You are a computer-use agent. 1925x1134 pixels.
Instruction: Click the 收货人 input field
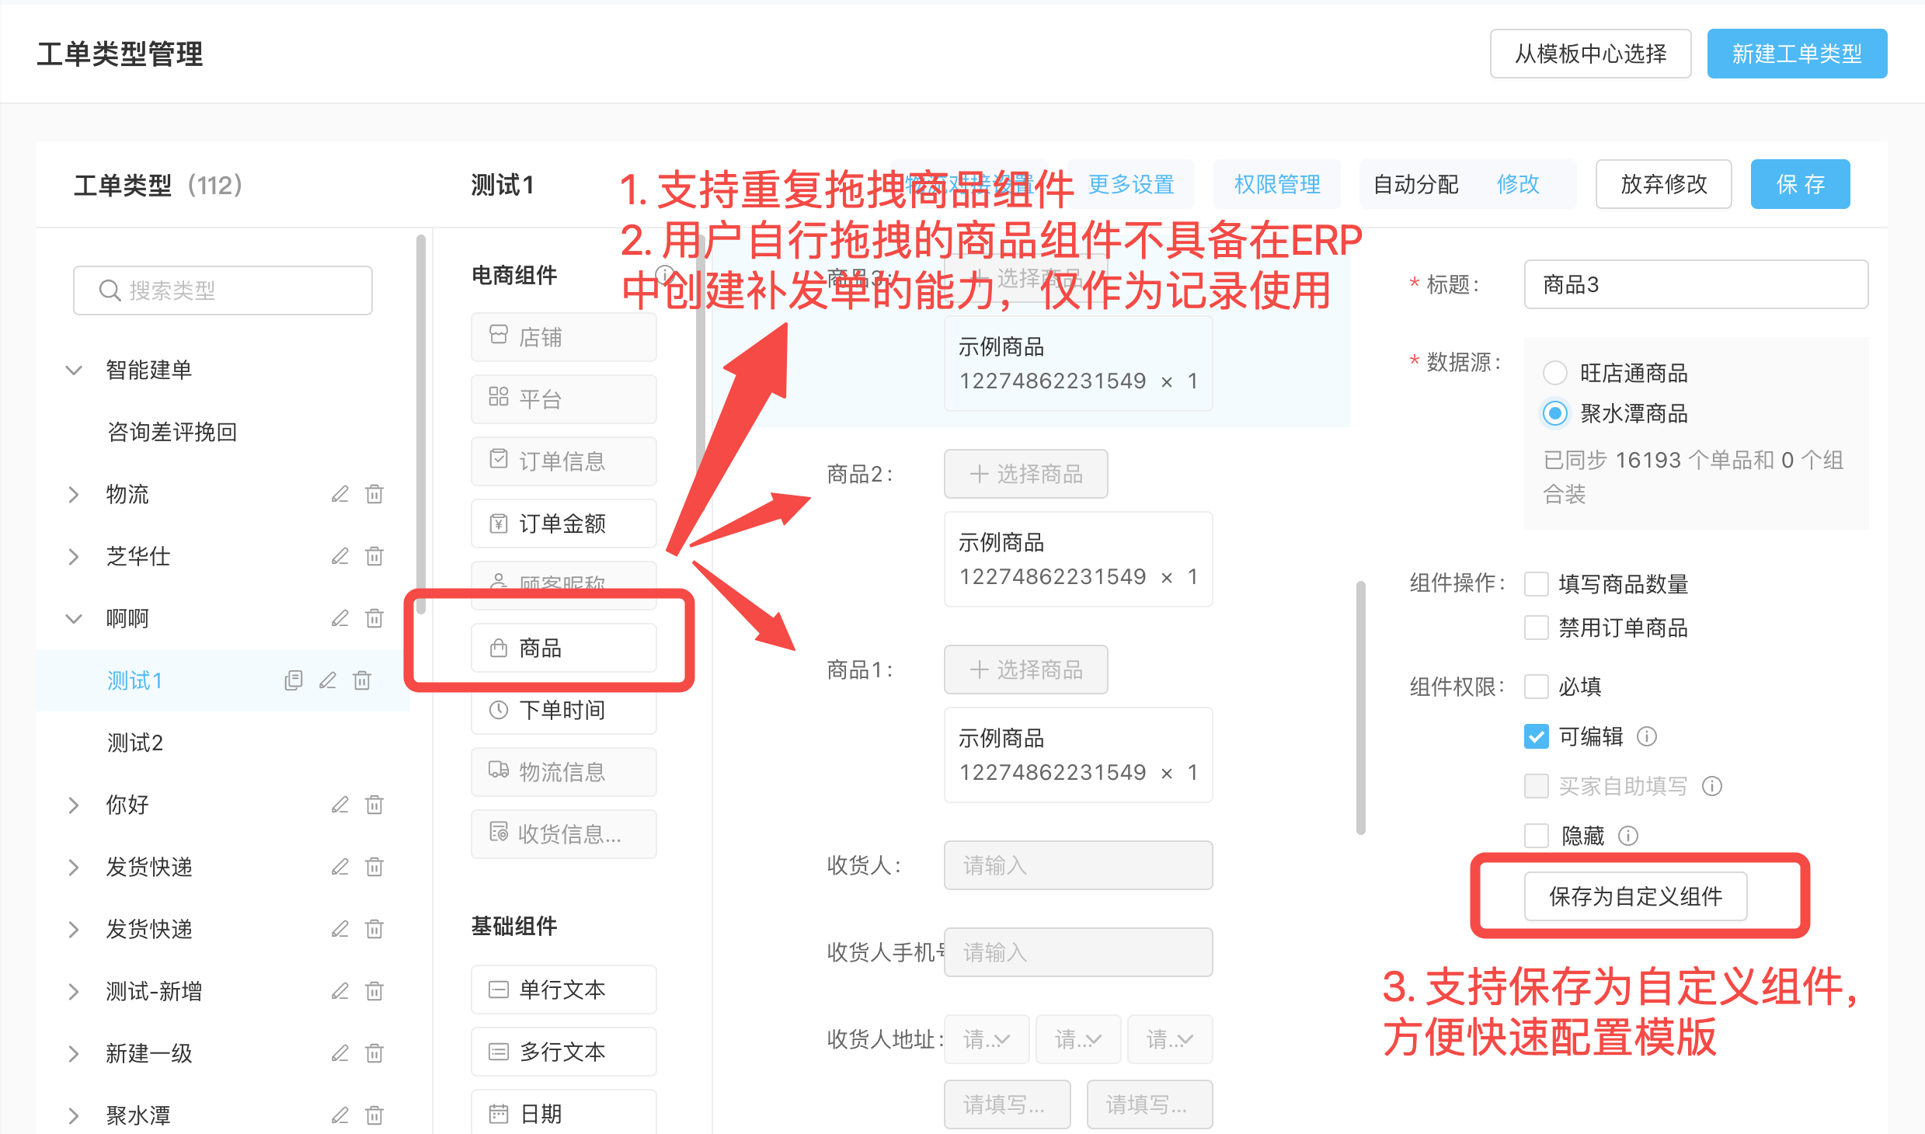[x=1078, y=865]
